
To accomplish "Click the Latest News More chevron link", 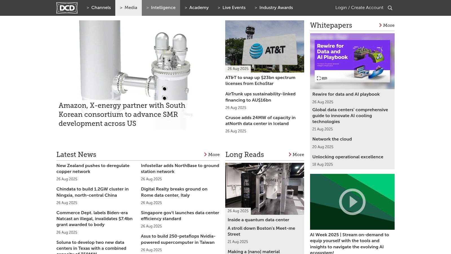I will [x=212, y=155].
